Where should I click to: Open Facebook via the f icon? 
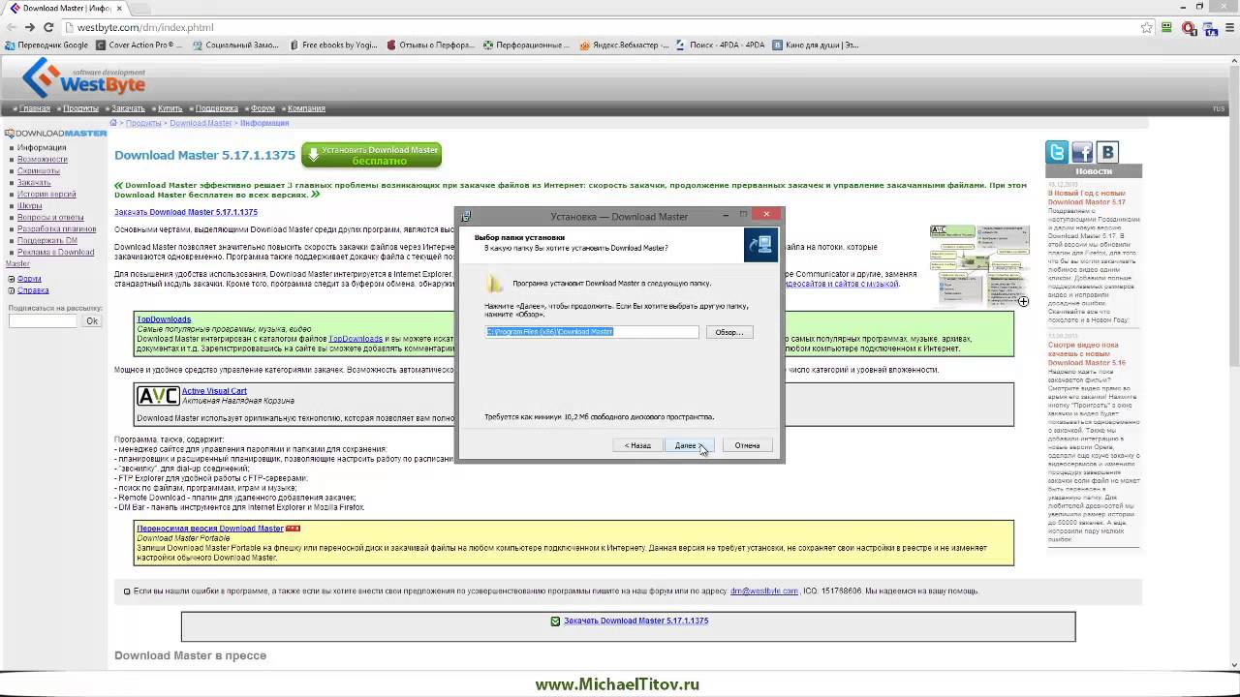tap(1082, 152)
